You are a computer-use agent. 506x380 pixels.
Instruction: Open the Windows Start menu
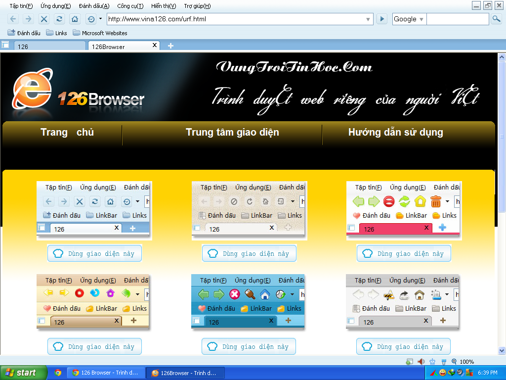point(23,373)
